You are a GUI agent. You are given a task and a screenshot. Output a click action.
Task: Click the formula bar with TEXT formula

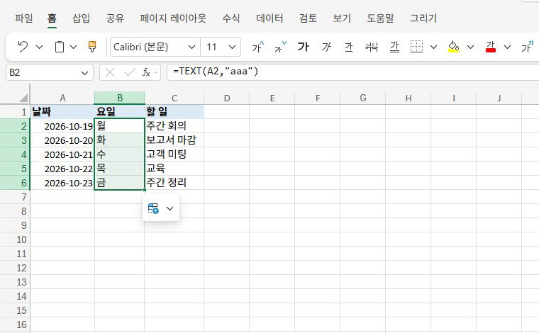click(352, 72)
